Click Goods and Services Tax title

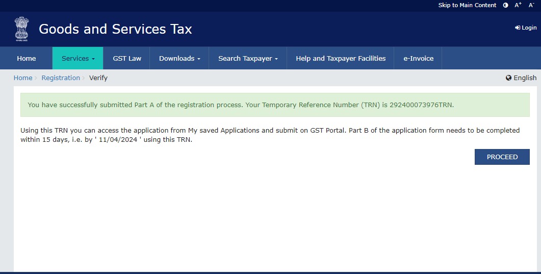tap(115, 29)
